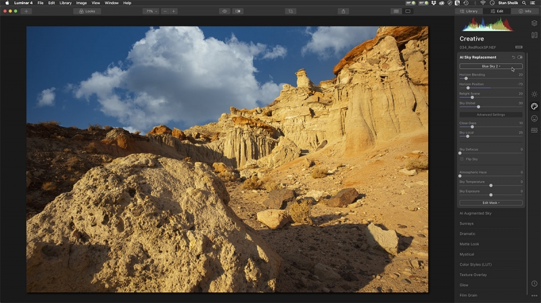Screen dimensions: 541x303
Task: Collapse the Advanced Settings section
Action: tap(491, 115)
